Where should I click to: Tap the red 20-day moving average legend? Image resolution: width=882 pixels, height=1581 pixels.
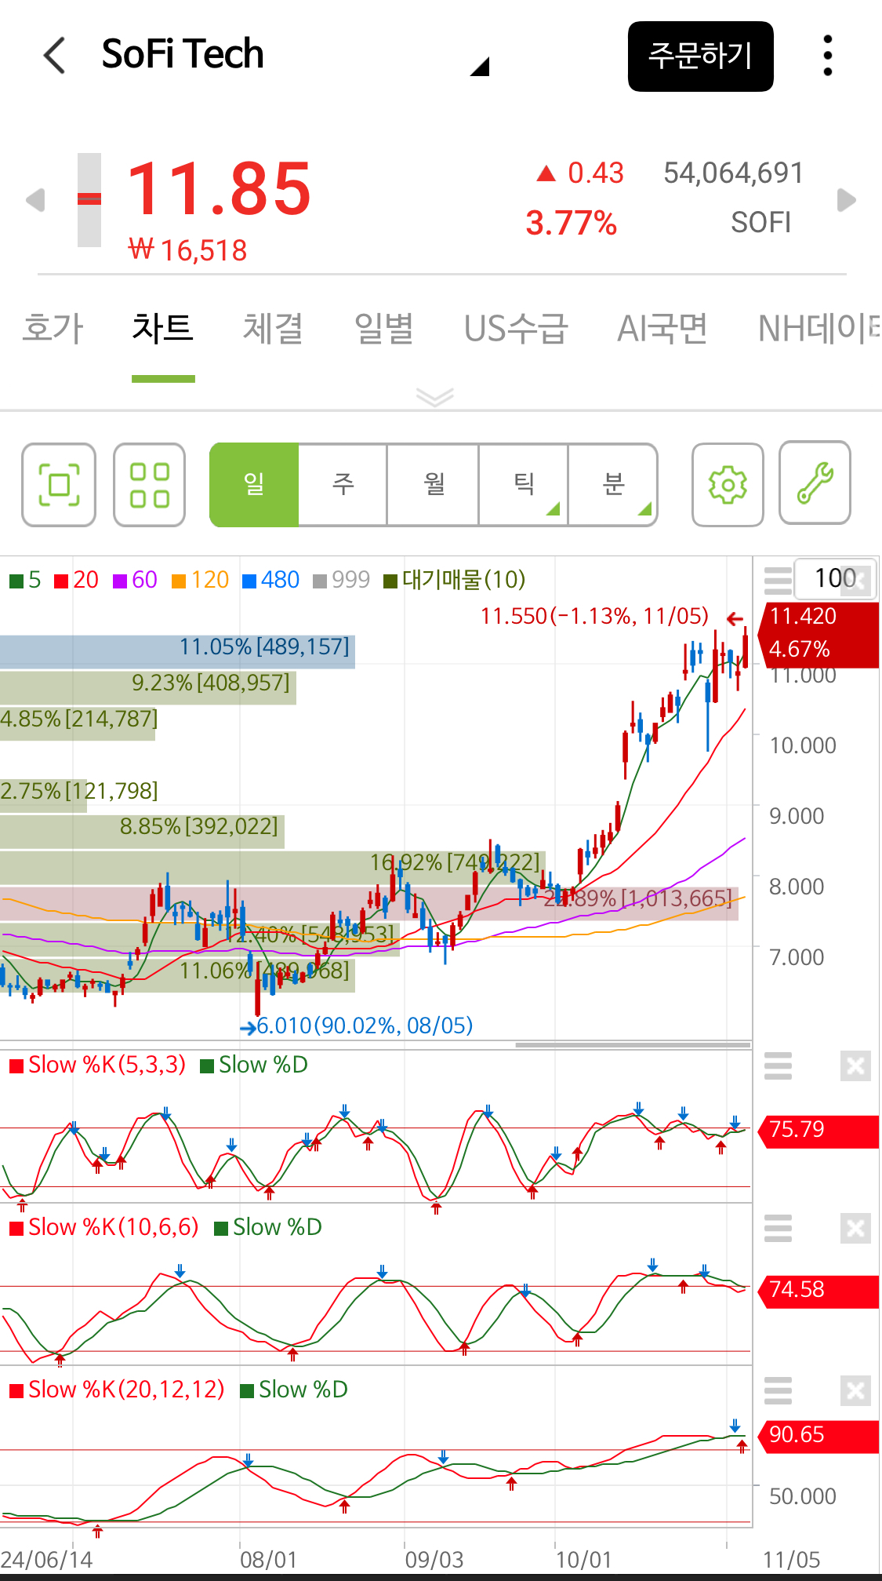(x=77, y=580)
